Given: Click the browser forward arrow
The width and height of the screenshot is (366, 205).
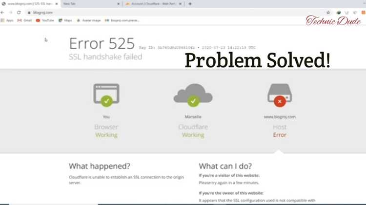Looking at the screenshot, I should tap(11, 12).
